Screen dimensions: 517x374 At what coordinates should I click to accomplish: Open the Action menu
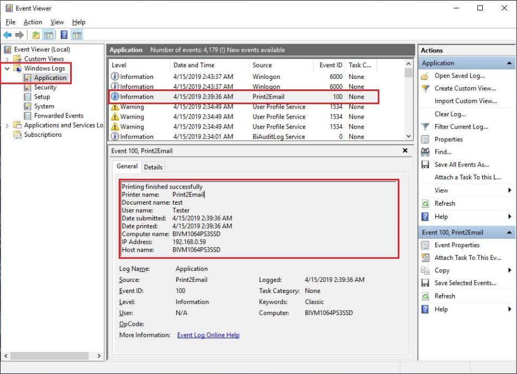point(33,22)
